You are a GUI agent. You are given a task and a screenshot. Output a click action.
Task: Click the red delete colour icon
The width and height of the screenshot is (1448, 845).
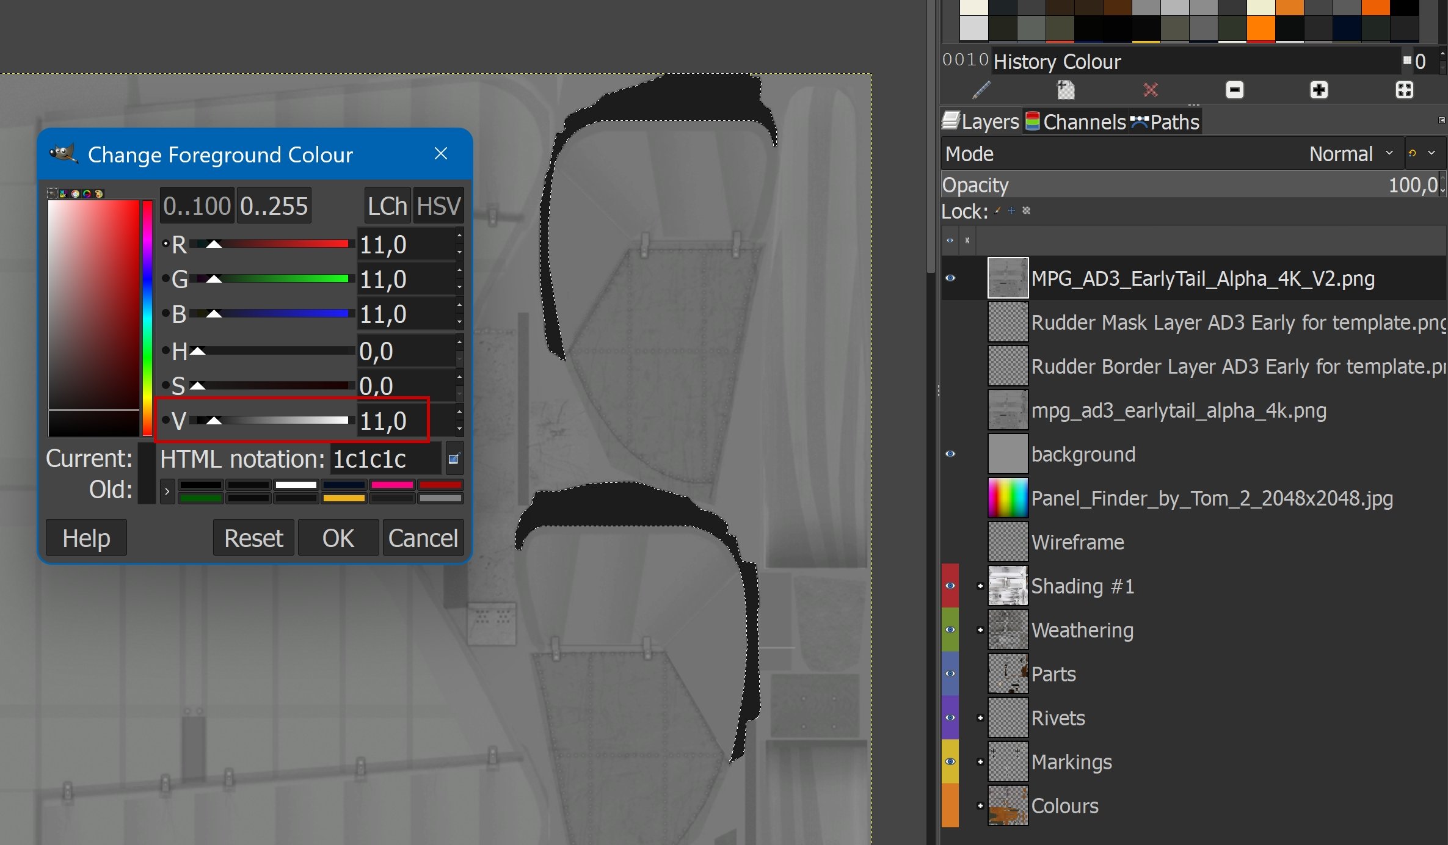point(1151,90)
